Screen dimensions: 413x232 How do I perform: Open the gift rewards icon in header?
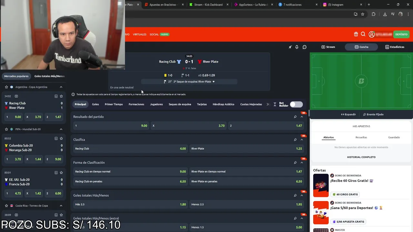point(356,34)
